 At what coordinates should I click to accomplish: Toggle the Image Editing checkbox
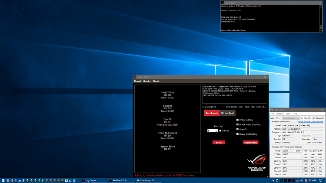pyautogui.click(x=237, y=120)
